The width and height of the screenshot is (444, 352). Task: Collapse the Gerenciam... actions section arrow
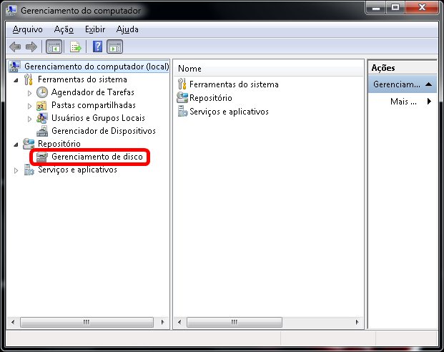[429, 84]
